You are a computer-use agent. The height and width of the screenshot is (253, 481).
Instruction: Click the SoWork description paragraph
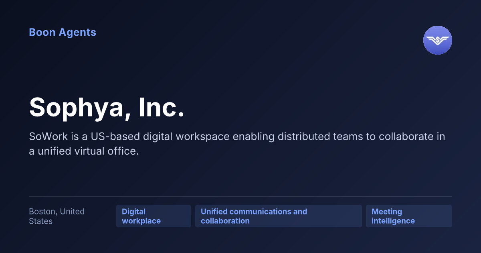[x=237, y=144]
